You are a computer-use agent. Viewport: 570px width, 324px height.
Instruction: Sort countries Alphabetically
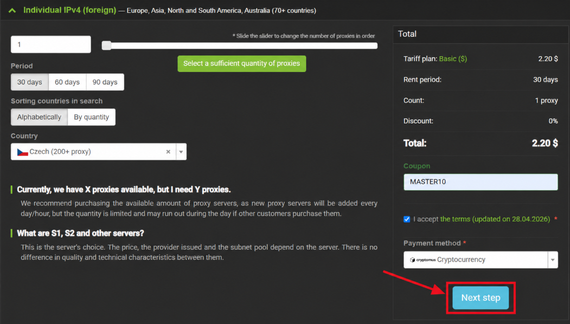(39, 117)
